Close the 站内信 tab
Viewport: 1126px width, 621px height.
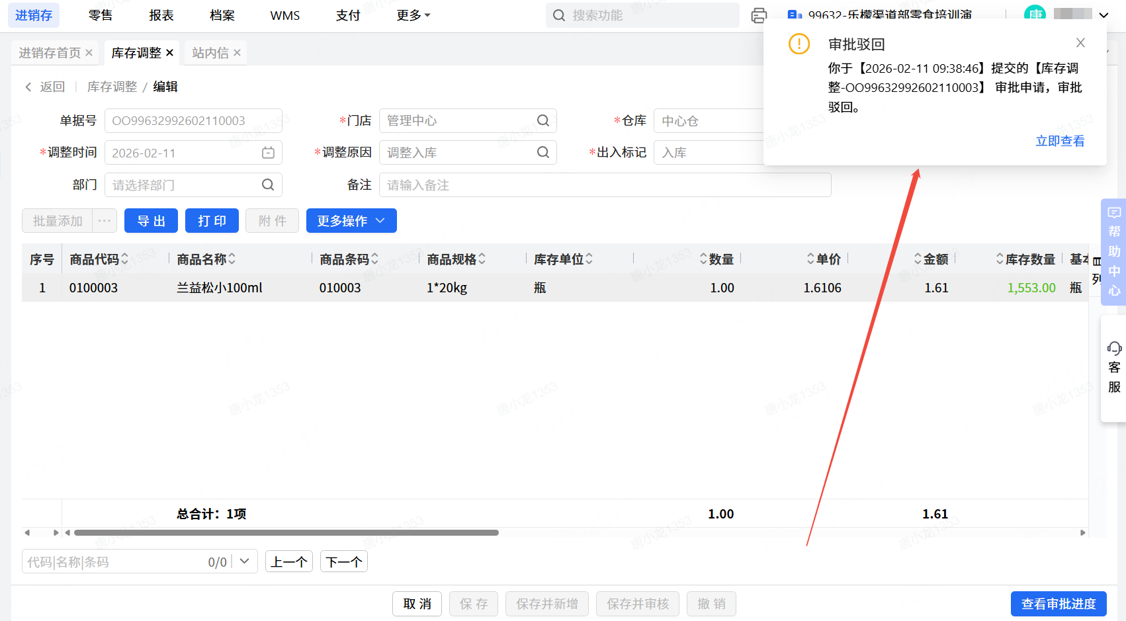(237, 53)
